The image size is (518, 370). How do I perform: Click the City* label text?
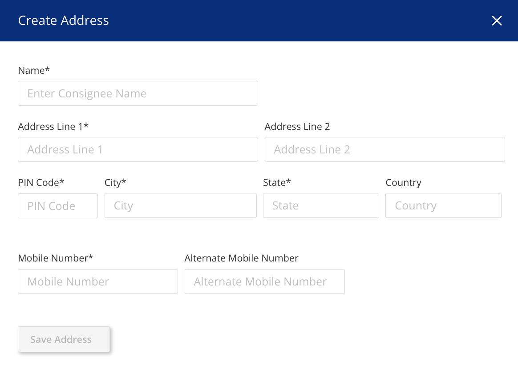115,182
